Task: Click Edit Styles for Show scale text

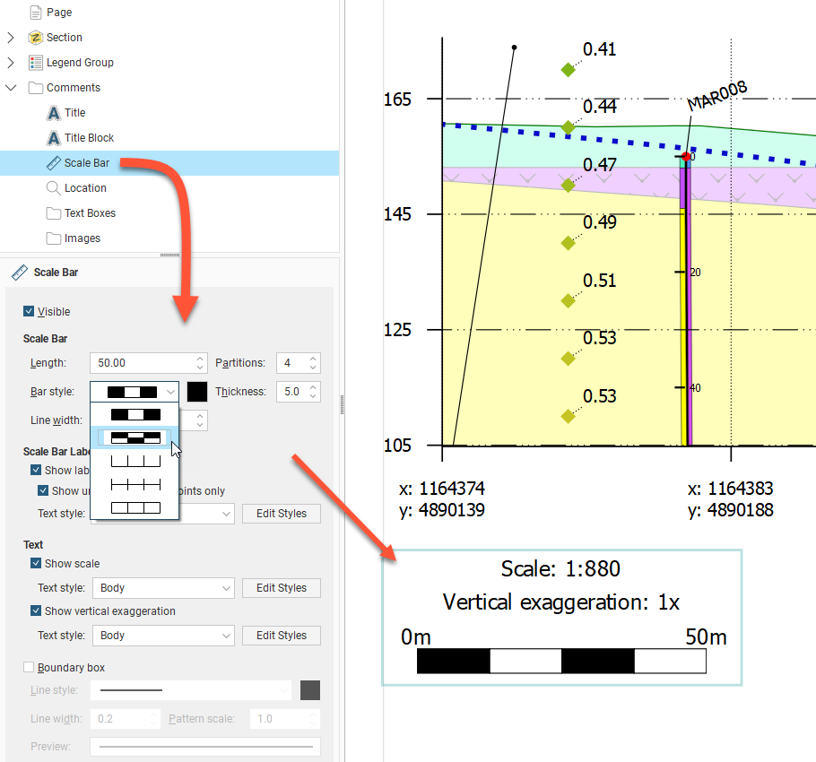Action: click(281, 588)
